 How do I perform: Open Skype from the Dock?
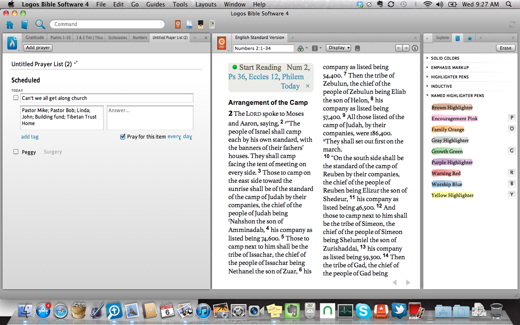pyautogui.click(x=363, y=311)
